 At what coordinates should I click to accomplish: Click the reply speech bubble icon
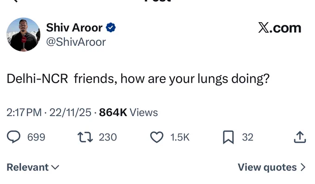click(x=13, y=137)
